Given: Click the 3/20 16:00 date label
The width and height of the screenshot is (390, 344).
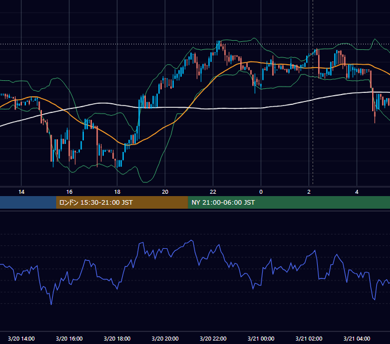Looking at the screenshot, I should click(x=69, y=338).
